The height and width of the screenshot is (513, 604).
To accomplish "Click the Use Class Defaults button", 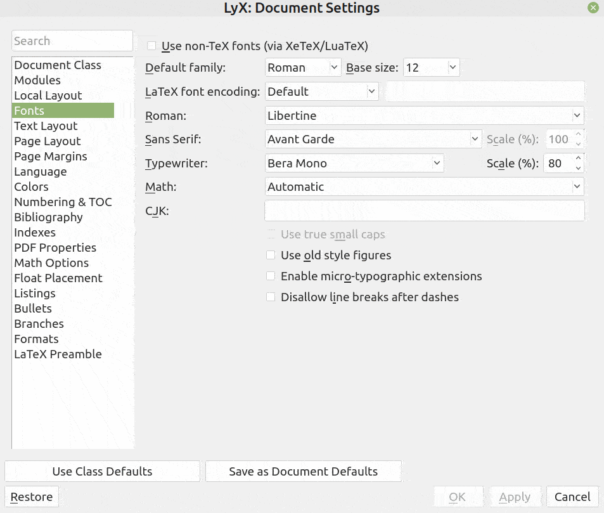I will 101,471.
